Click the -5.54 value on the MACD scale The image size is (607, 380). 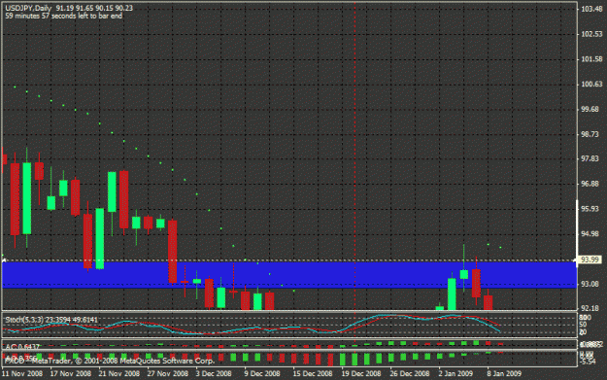(589, 362)
